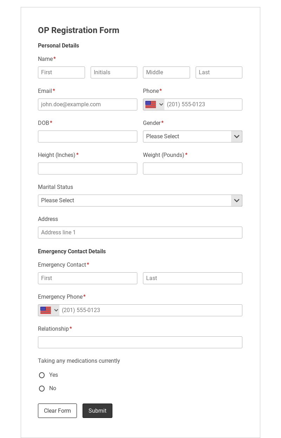Viewport: 281px width, 438px height.
Task: Expand the Gender dropdown
Action: pos(192,137)
